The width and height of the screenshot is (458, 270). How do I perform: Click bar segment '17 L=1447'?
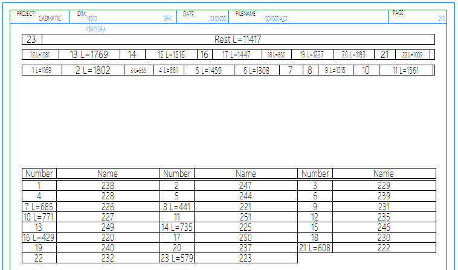click(x=237, y=54)
